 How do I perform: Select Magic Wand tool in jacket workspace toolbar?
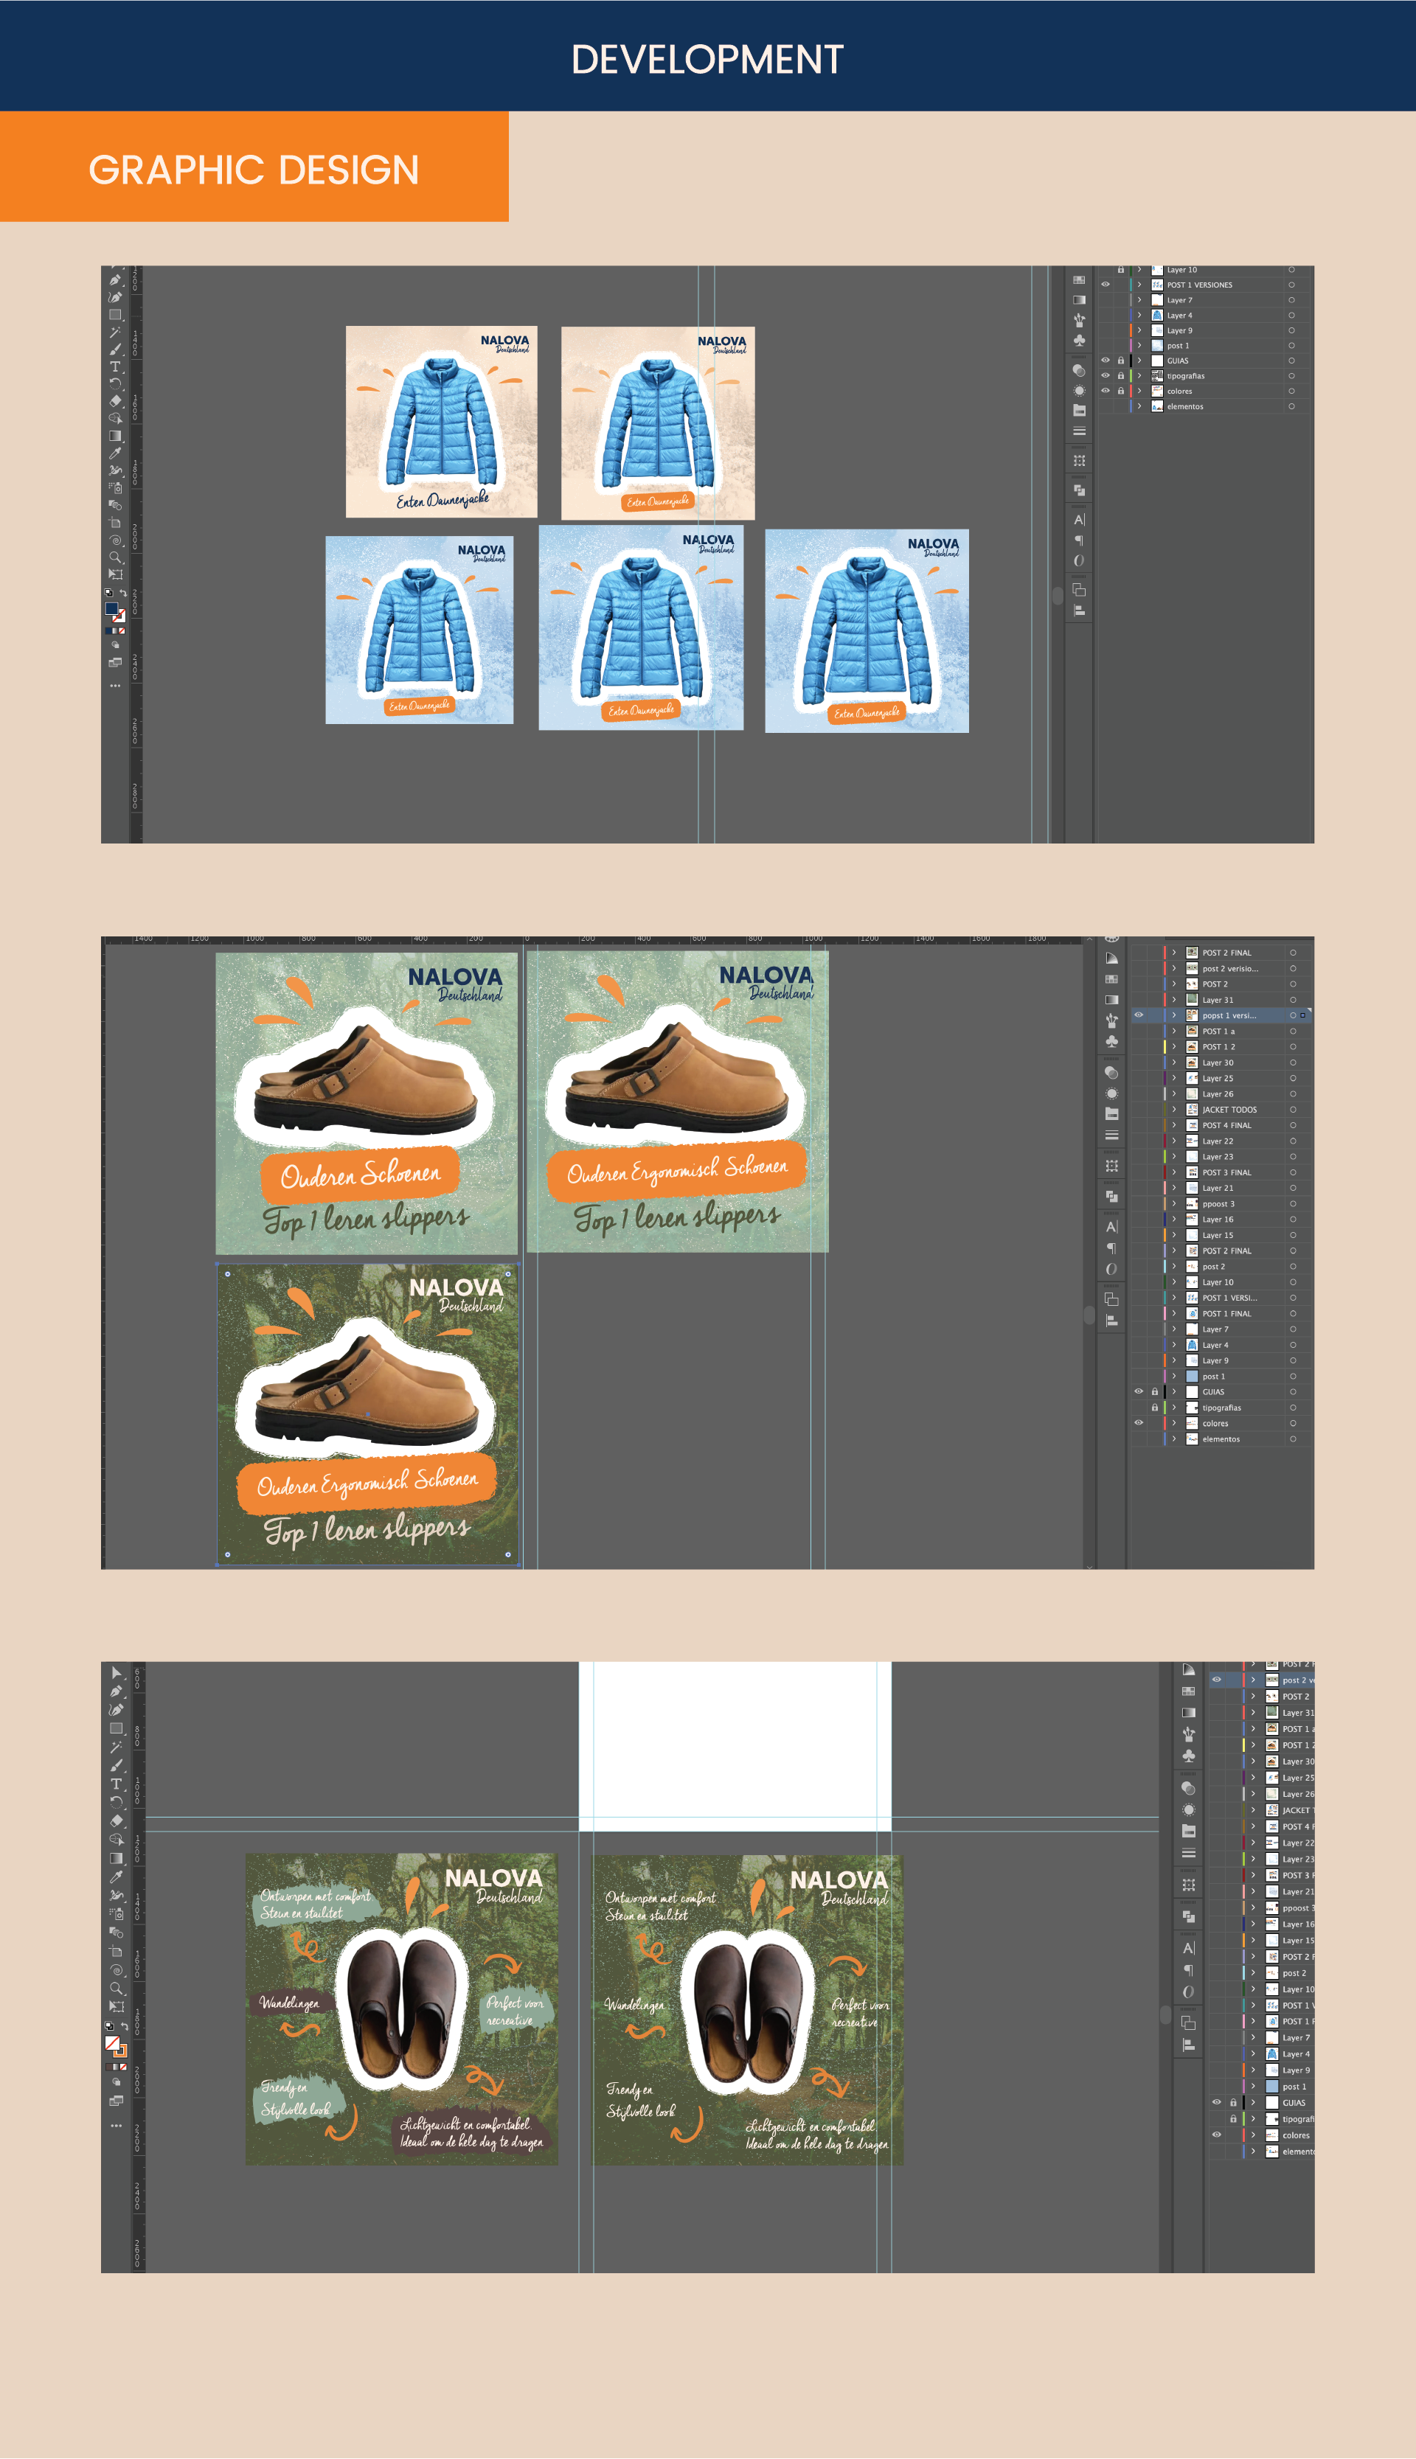115,332
